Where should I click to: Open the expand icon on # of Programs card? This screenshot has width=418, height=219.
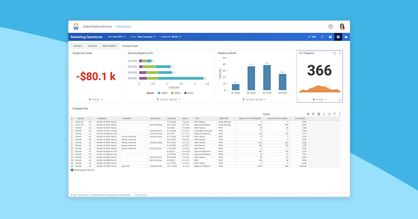pyautogui.click(x=334, y=53)
